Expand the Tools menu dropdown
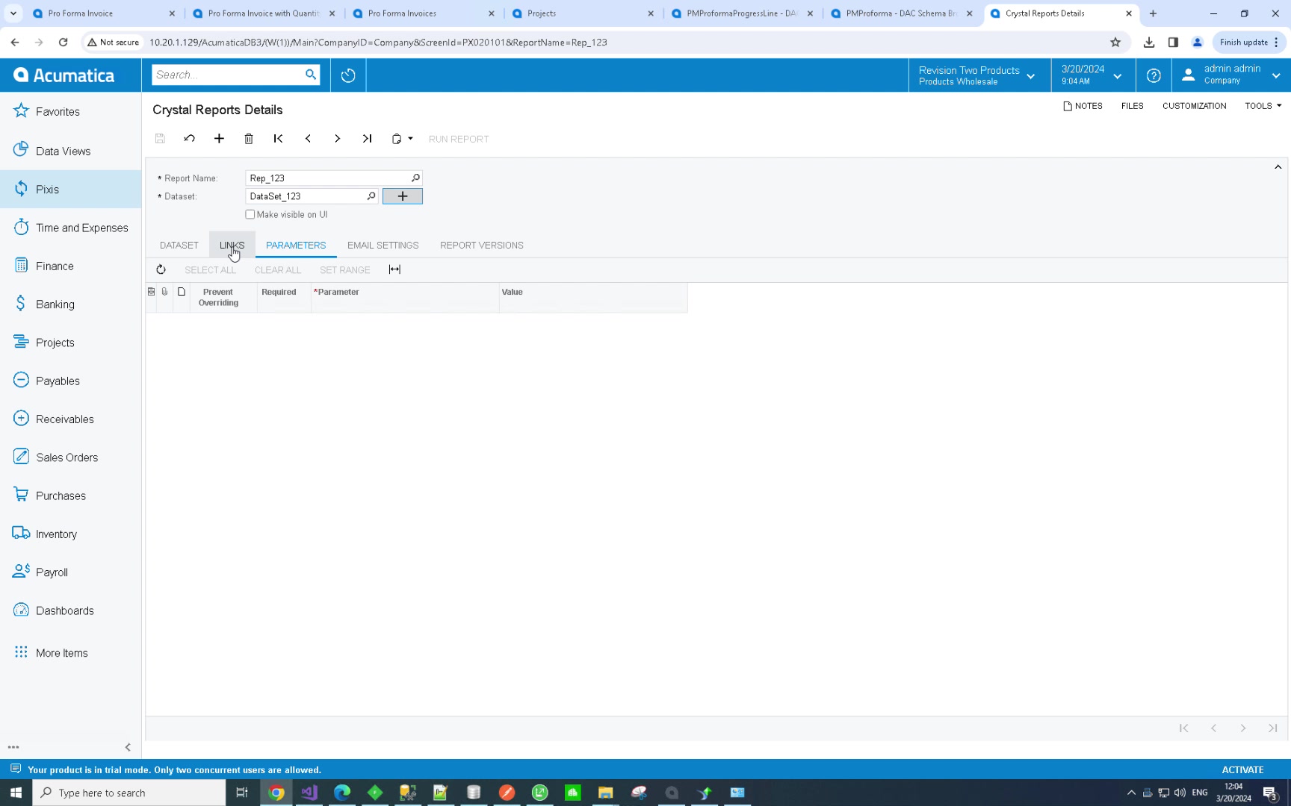This screenshot has height=806, width=1291. pos(1263,106)
